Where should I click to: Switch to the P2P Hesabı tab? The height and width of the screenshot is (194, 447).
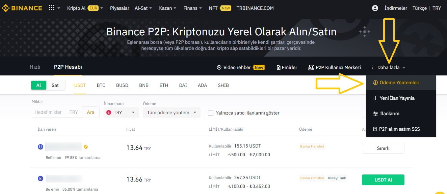pyautogui.click(x=68, y=67)
